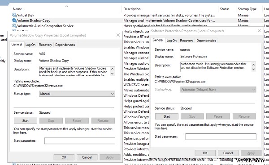Click the 'Windows Encryp' description text
269x165 pixels.
tap(136, 117)
